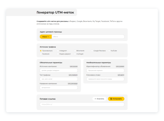Select Instagram as traffic source
The width and height of the screenshot is (164, 121).
58,51
